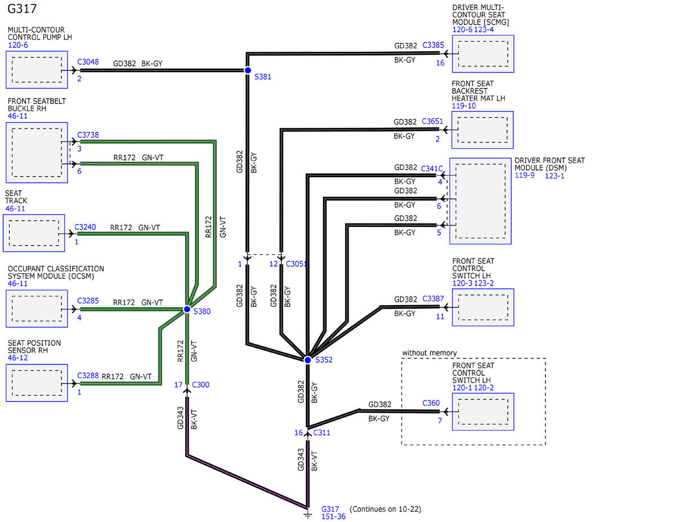Go to page reference 151-36
676x522 pixels.
(x=333, y=516)
